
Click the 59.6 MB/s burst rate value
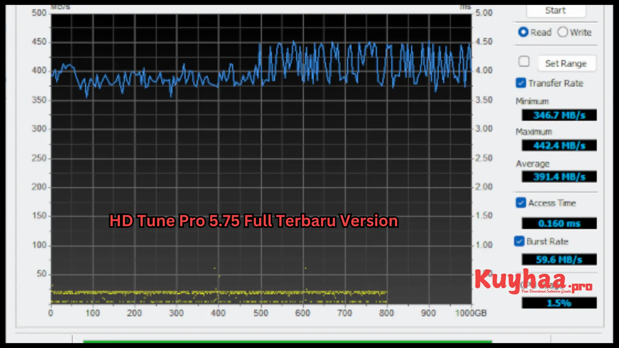559,259
